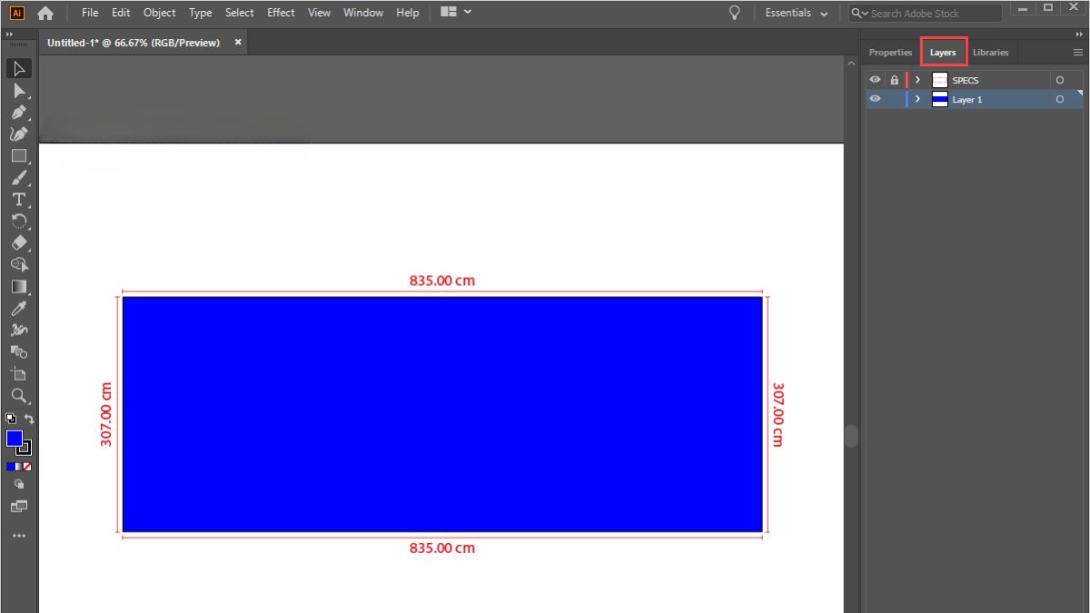Viewport: 1090px width, 613px height.
Task: Switch to the Libraries tab
Action: [x=990, y=53]
